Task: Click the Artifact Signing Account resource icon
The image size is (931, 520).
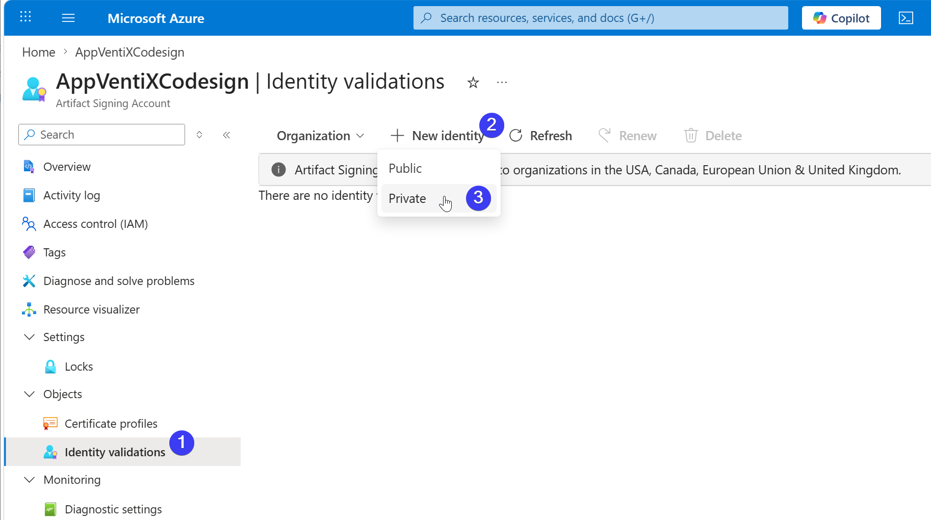Action: (x=34, y=89)
